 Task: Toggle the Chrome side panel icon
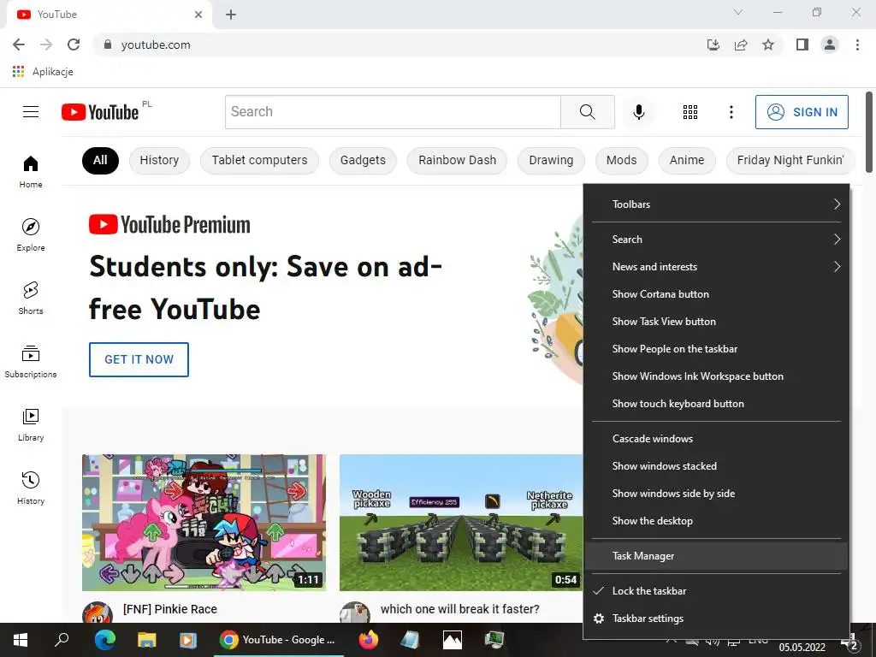(x=802, y=44)
